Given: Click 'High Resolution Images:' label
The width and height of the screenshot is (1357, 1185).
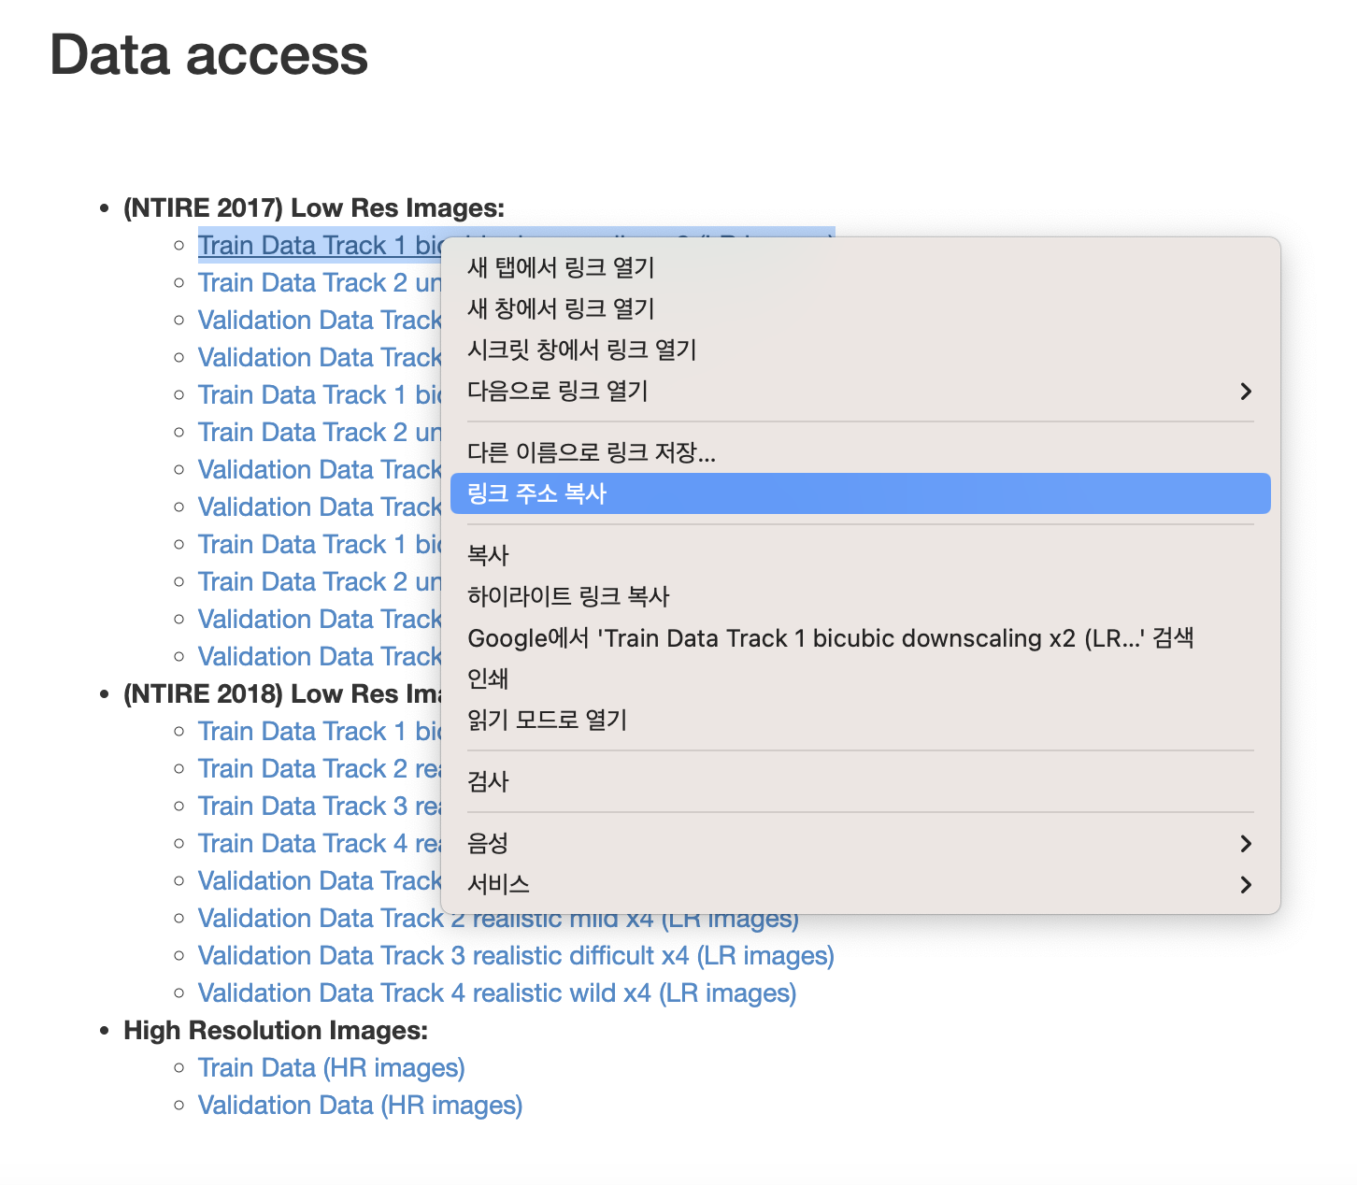Looking at the screenshot, I should (x=276, y=1030).
